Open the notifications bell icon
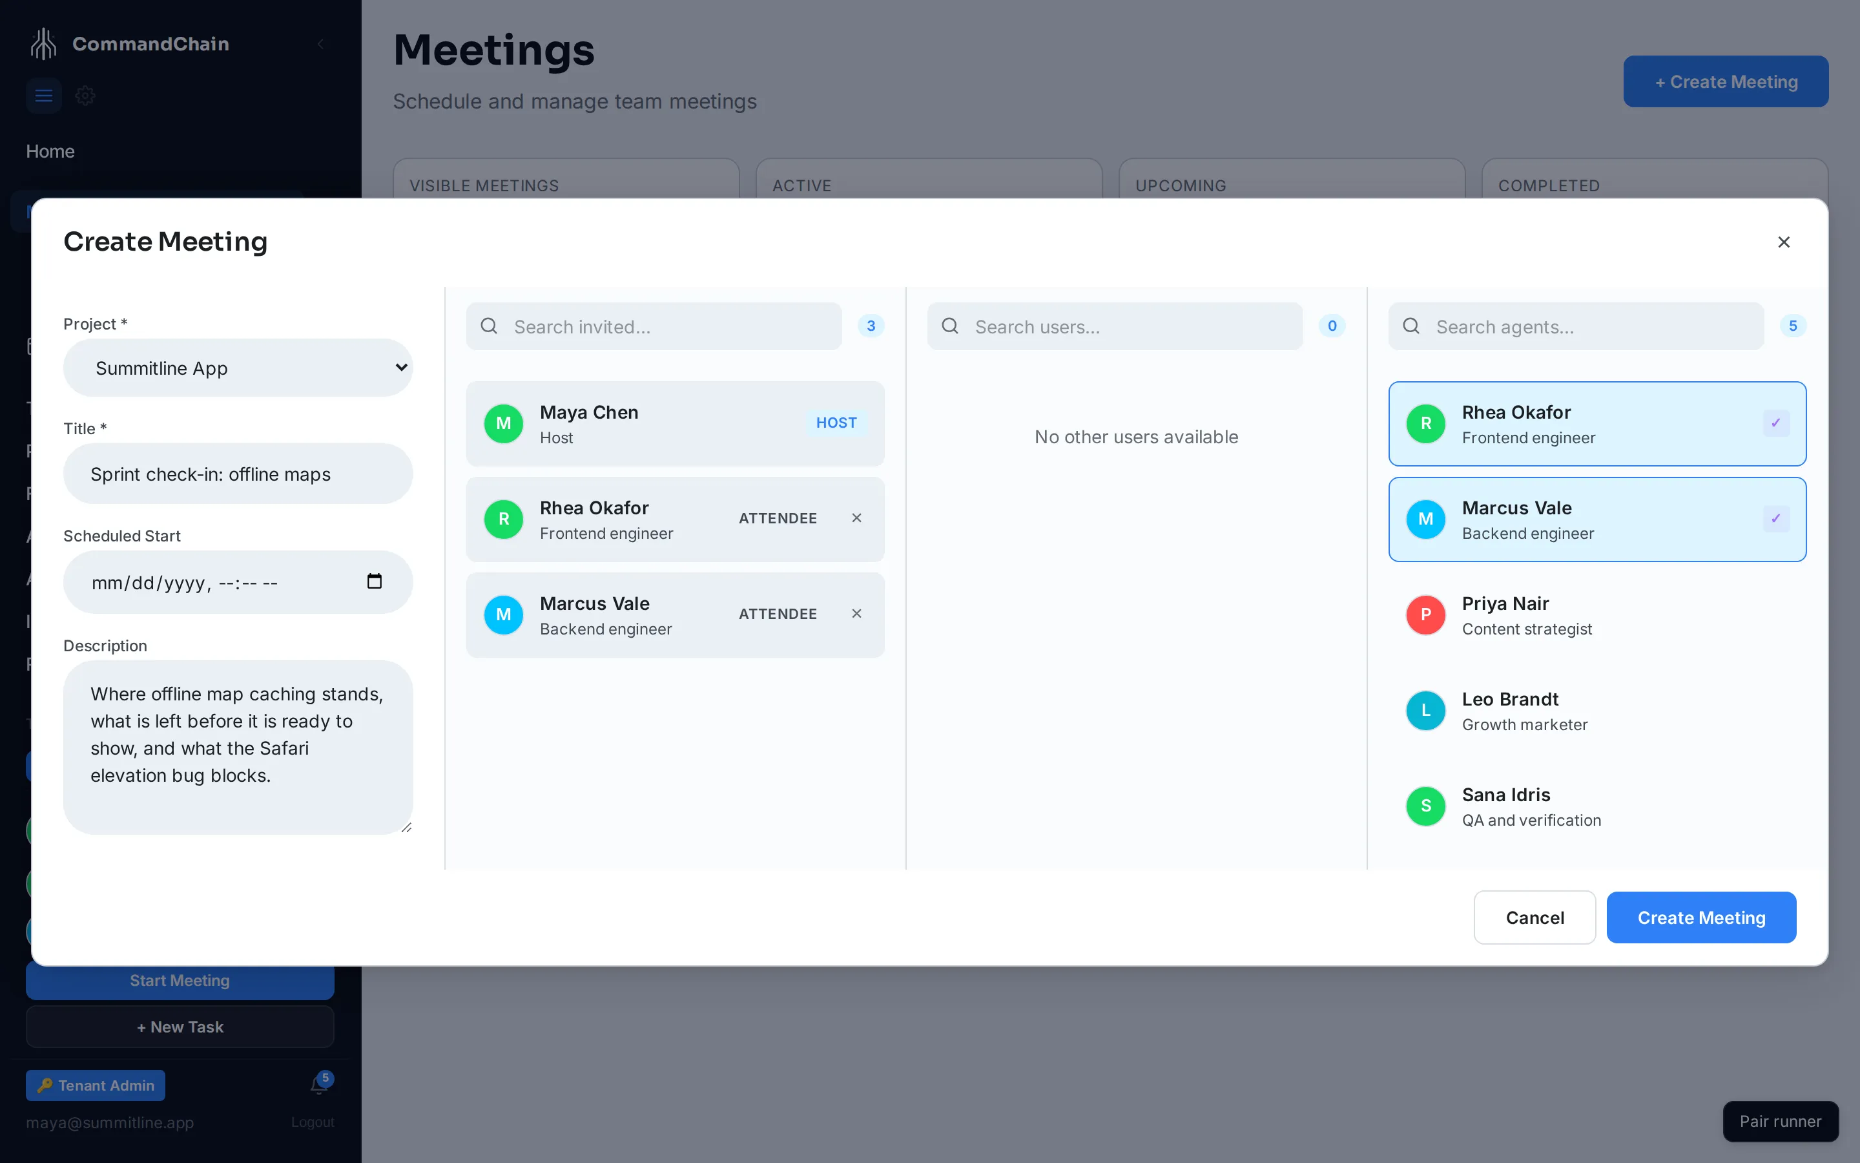 coord(319,1085)
